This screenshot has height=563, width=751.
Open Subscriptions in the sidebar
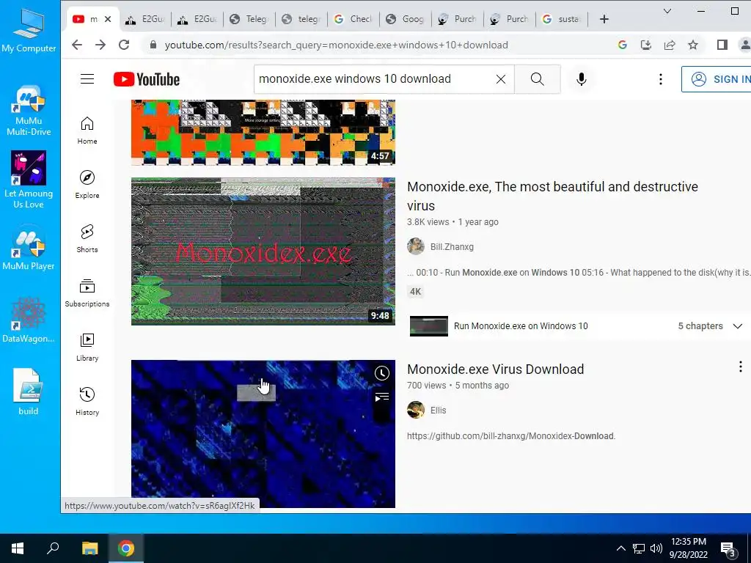[87, 293]
